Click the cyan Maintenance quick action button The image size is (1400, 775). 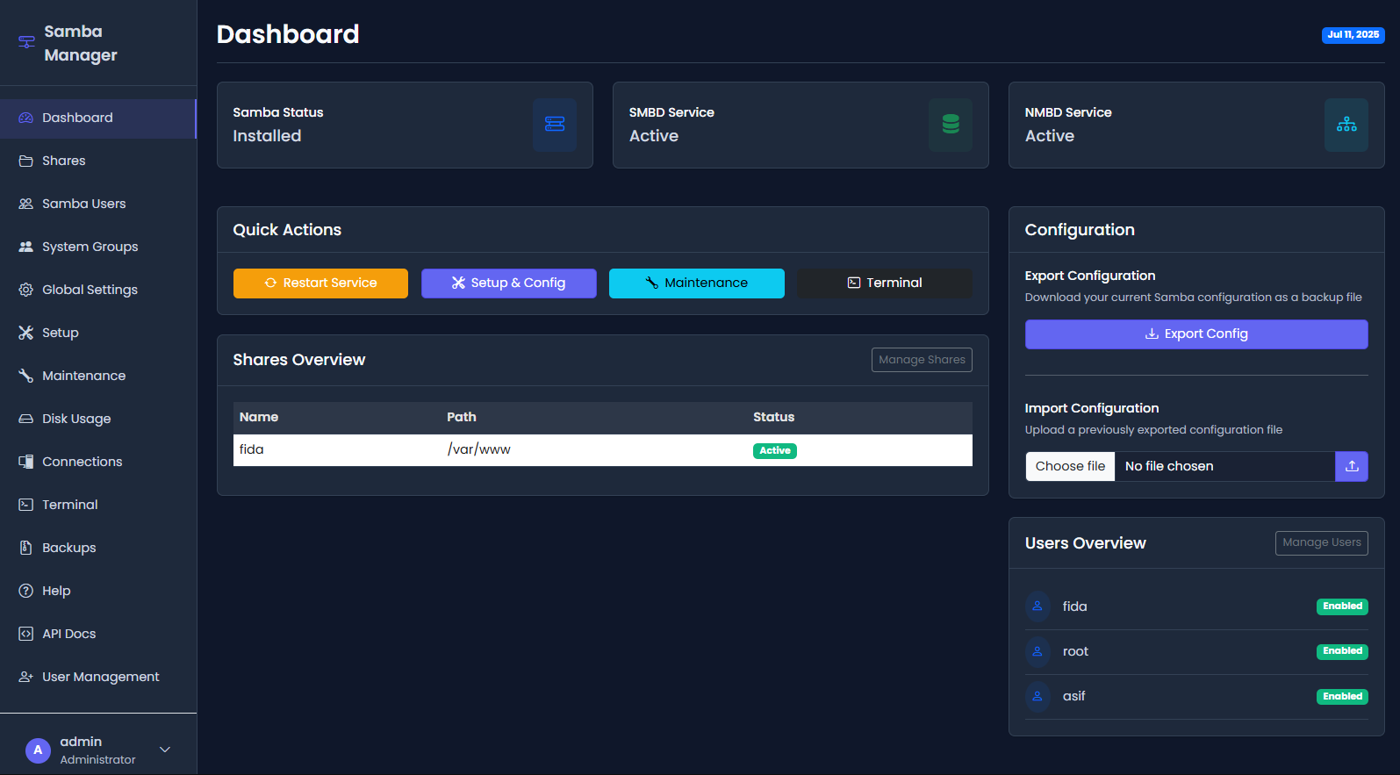click(697, 283)
